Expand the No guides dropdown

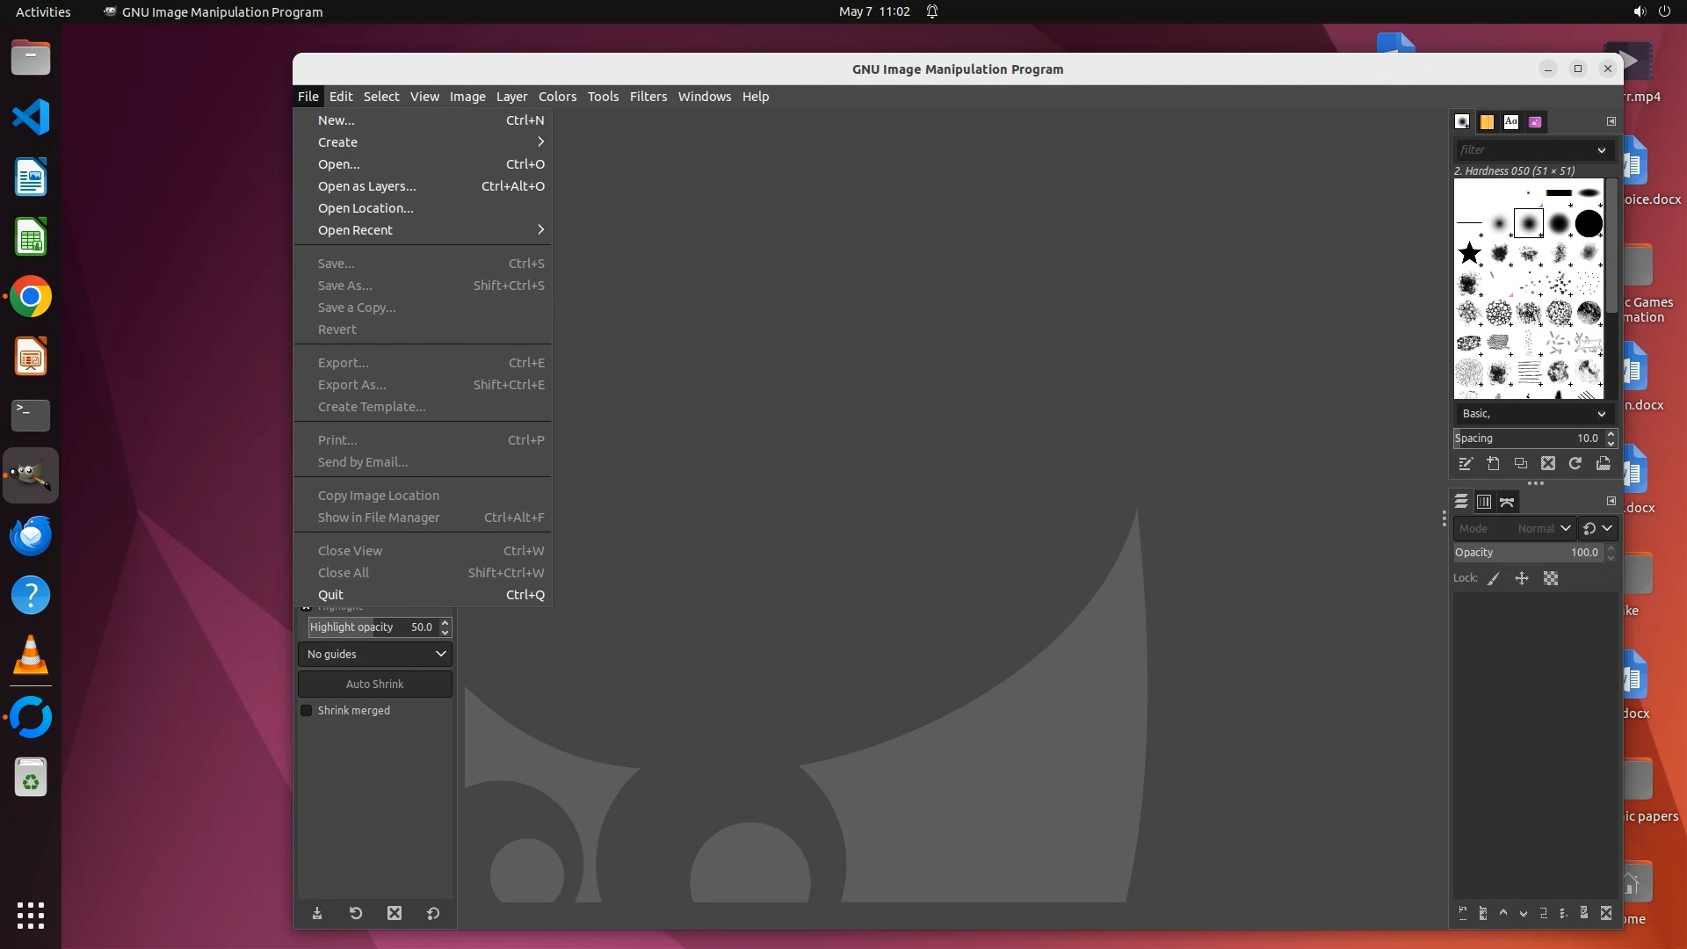375,654
